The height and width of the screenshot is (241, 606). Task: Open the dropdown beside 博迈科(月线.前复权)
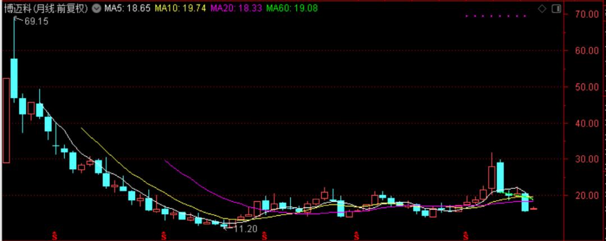coord(97,8)
